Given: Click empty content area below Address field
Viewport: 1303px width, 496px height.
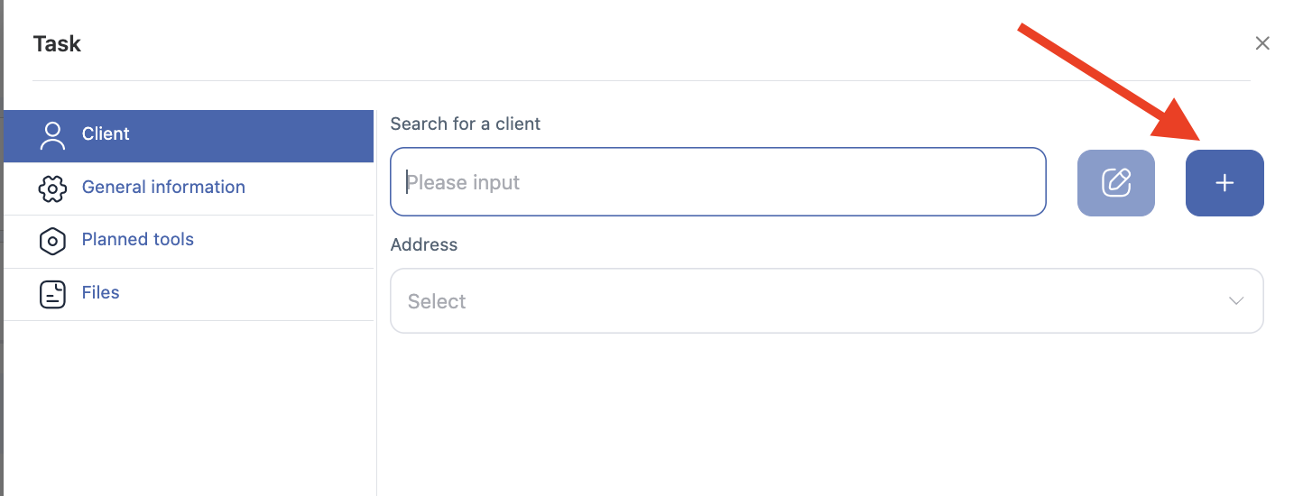Looking at the screenshot, I should point(812,415).
